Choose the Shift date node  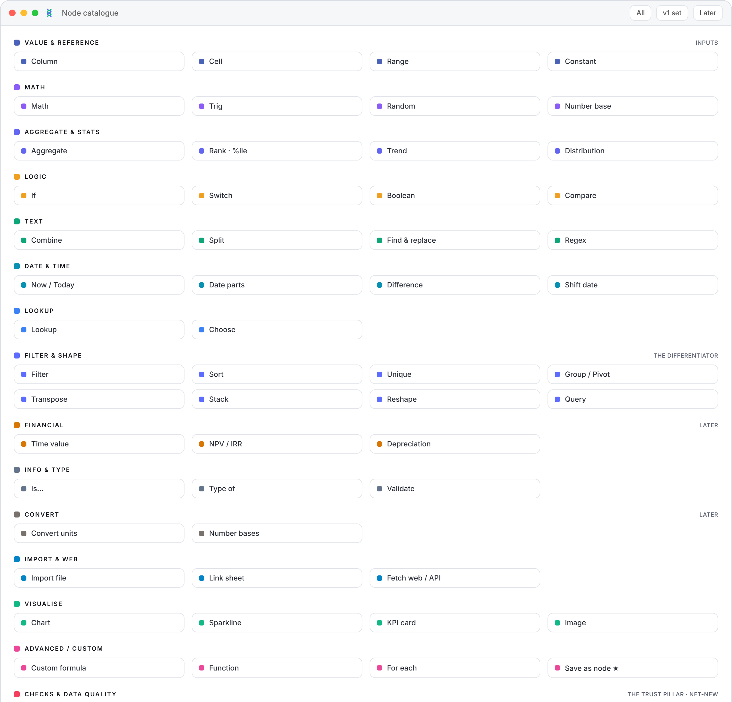click(632, 285)
